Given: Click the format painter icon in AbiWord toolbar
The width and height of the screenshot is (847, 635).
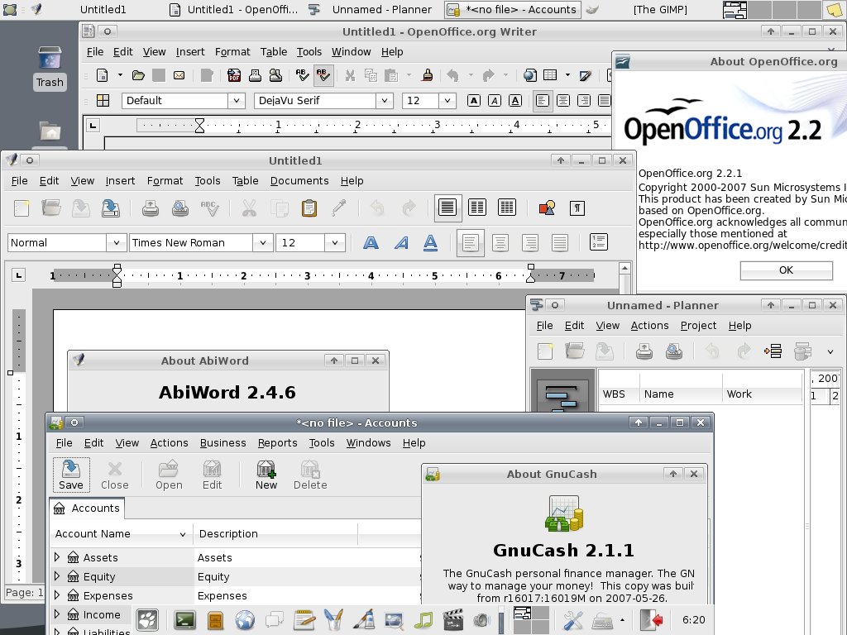Looking at the screenshot, I should pyautogui.click(x=338, y=208).
